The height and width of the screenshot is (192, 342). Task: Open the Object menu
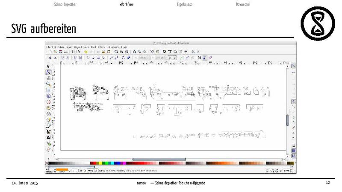pos(78,47)
